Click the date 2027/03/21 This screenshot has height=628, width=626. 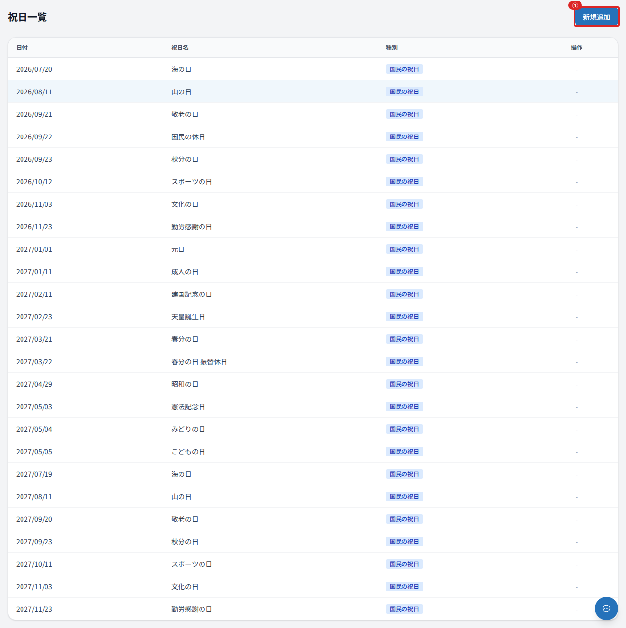click(34, 339)
